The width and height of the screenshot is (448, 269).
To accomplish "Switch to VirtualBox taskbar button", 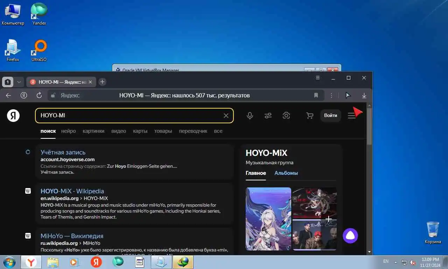I will click(161, 262).
